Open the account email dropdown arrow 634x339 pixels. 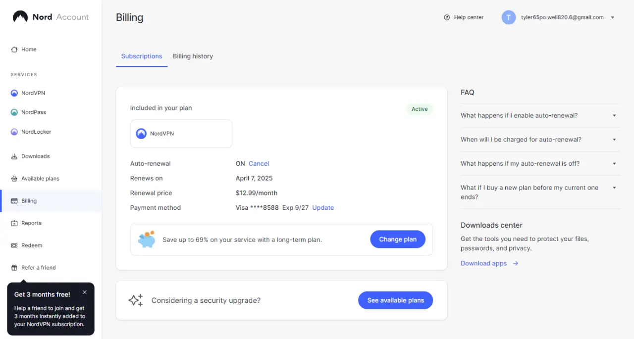[613, 18]
